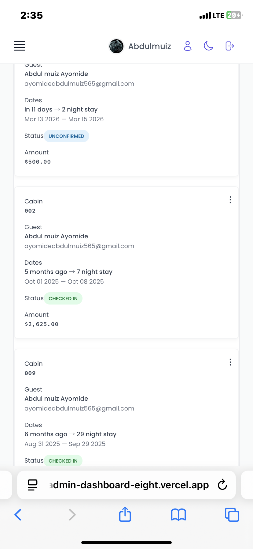Open Safari bookmarks
Viewport: 253px width, 549px height.
[x=178, y=515]
